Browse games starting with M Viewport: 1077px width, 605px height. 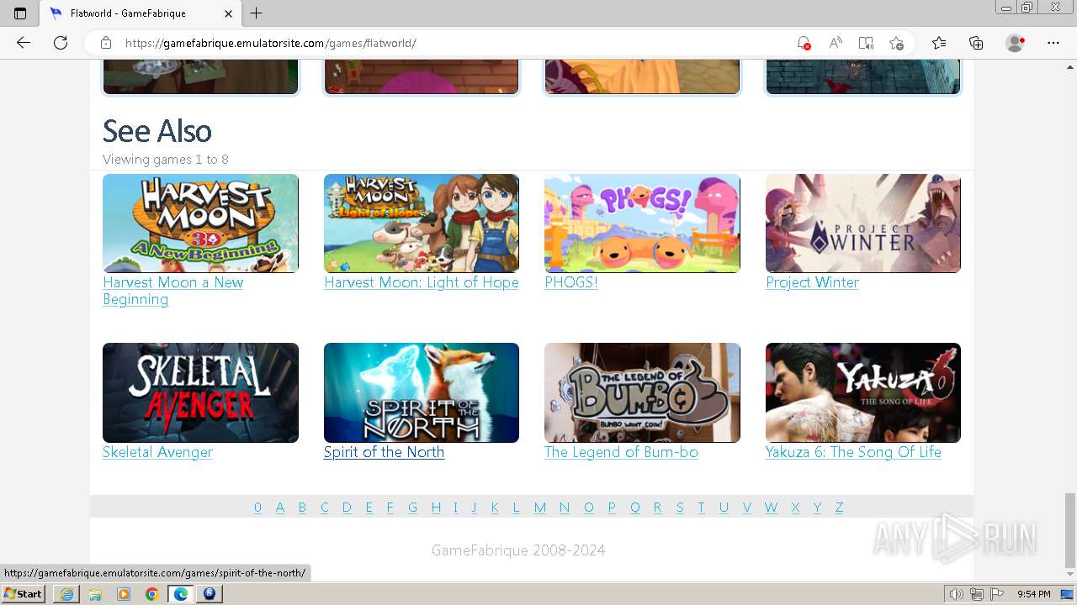point(540,507)
